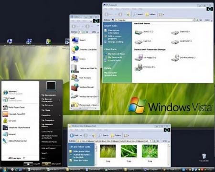The image size is (215, 172).
Task: Open the My Computer address bar dropdown
Action: [193, 20]
